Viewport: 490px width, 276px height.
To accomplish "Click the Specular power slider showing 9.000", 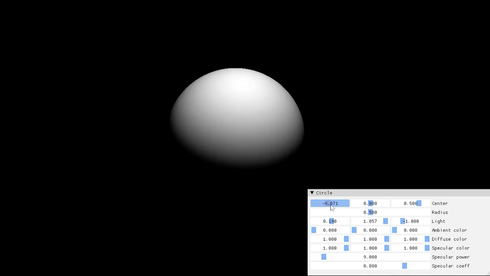I will [x=370, y=257].
